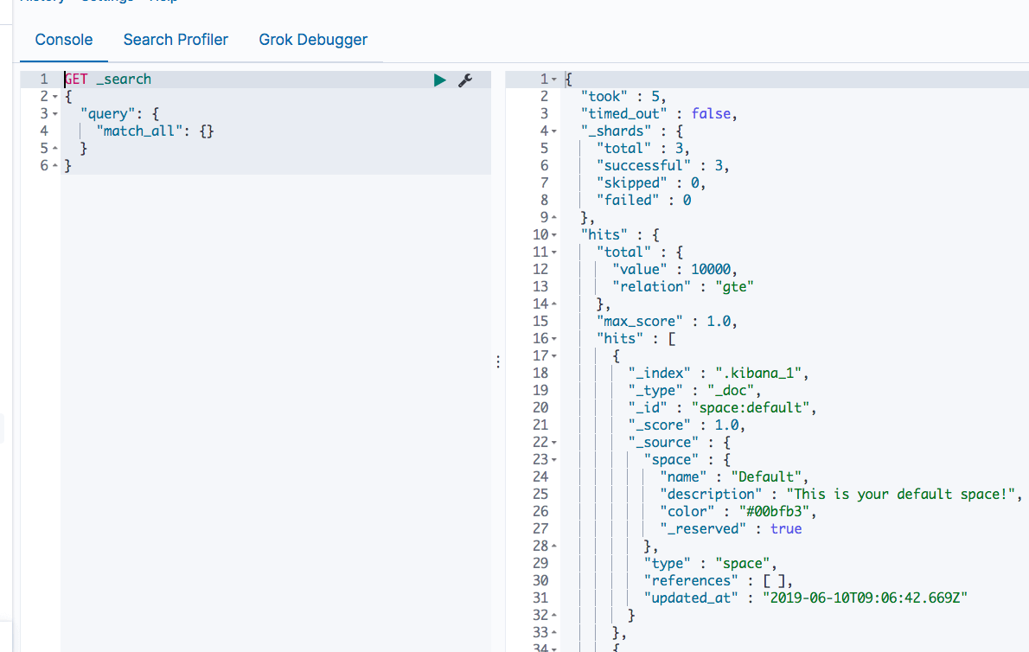Open the wrench options menu for the request
This screenshot has height=652, width=1029.
[x=465, y=80]
